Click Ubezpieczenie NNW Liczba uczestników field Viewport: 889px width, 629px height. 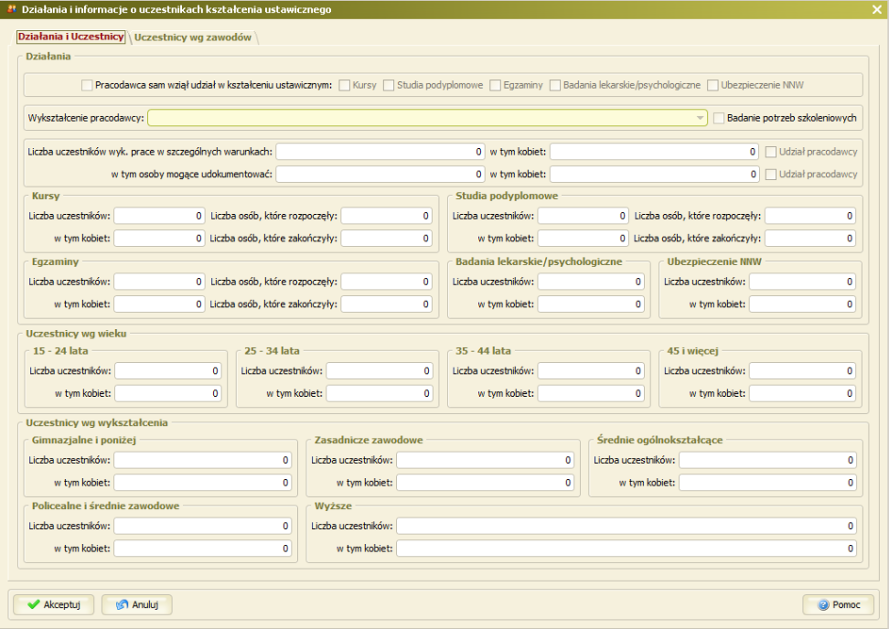point(802,282)
